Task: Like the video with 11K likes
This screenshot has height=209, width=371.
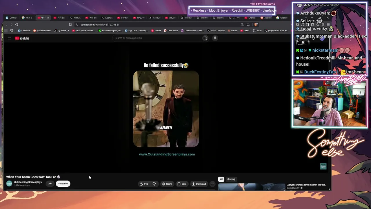Action: (144, 184)
